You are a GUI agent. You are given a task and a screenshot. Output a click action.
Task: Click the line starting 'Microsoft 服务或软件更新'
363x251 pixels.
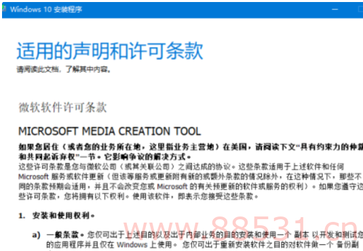pyautogui.click(x=190, y=177)
